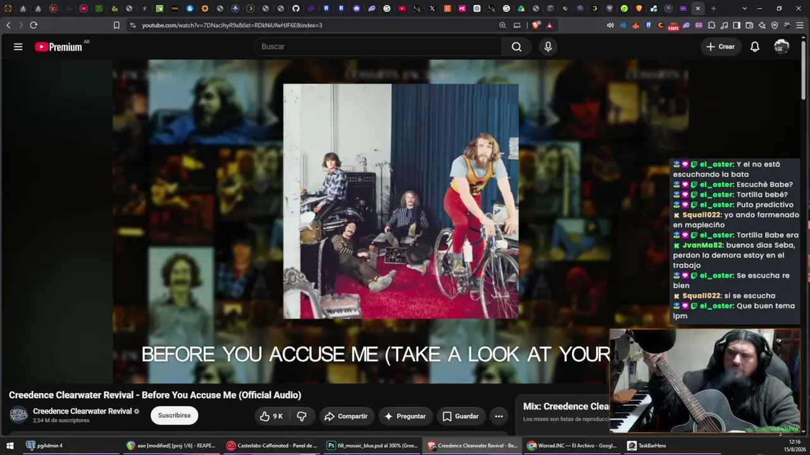Open the account avatar menu

pyautogui.click(x=782, y=47)
